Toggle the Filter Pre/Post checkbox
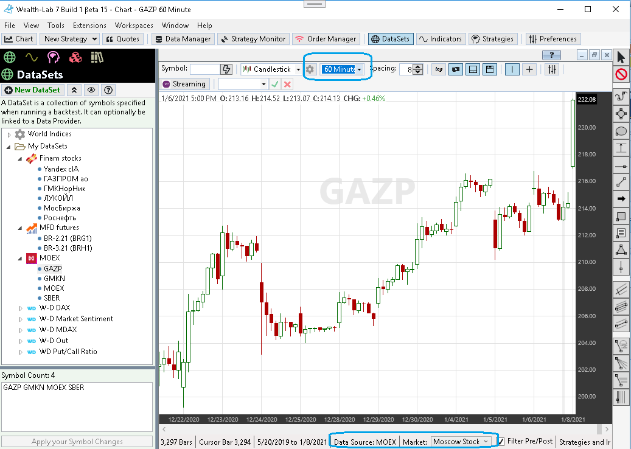This screenshot has width=631, height=449. click(x=501, y=441)
